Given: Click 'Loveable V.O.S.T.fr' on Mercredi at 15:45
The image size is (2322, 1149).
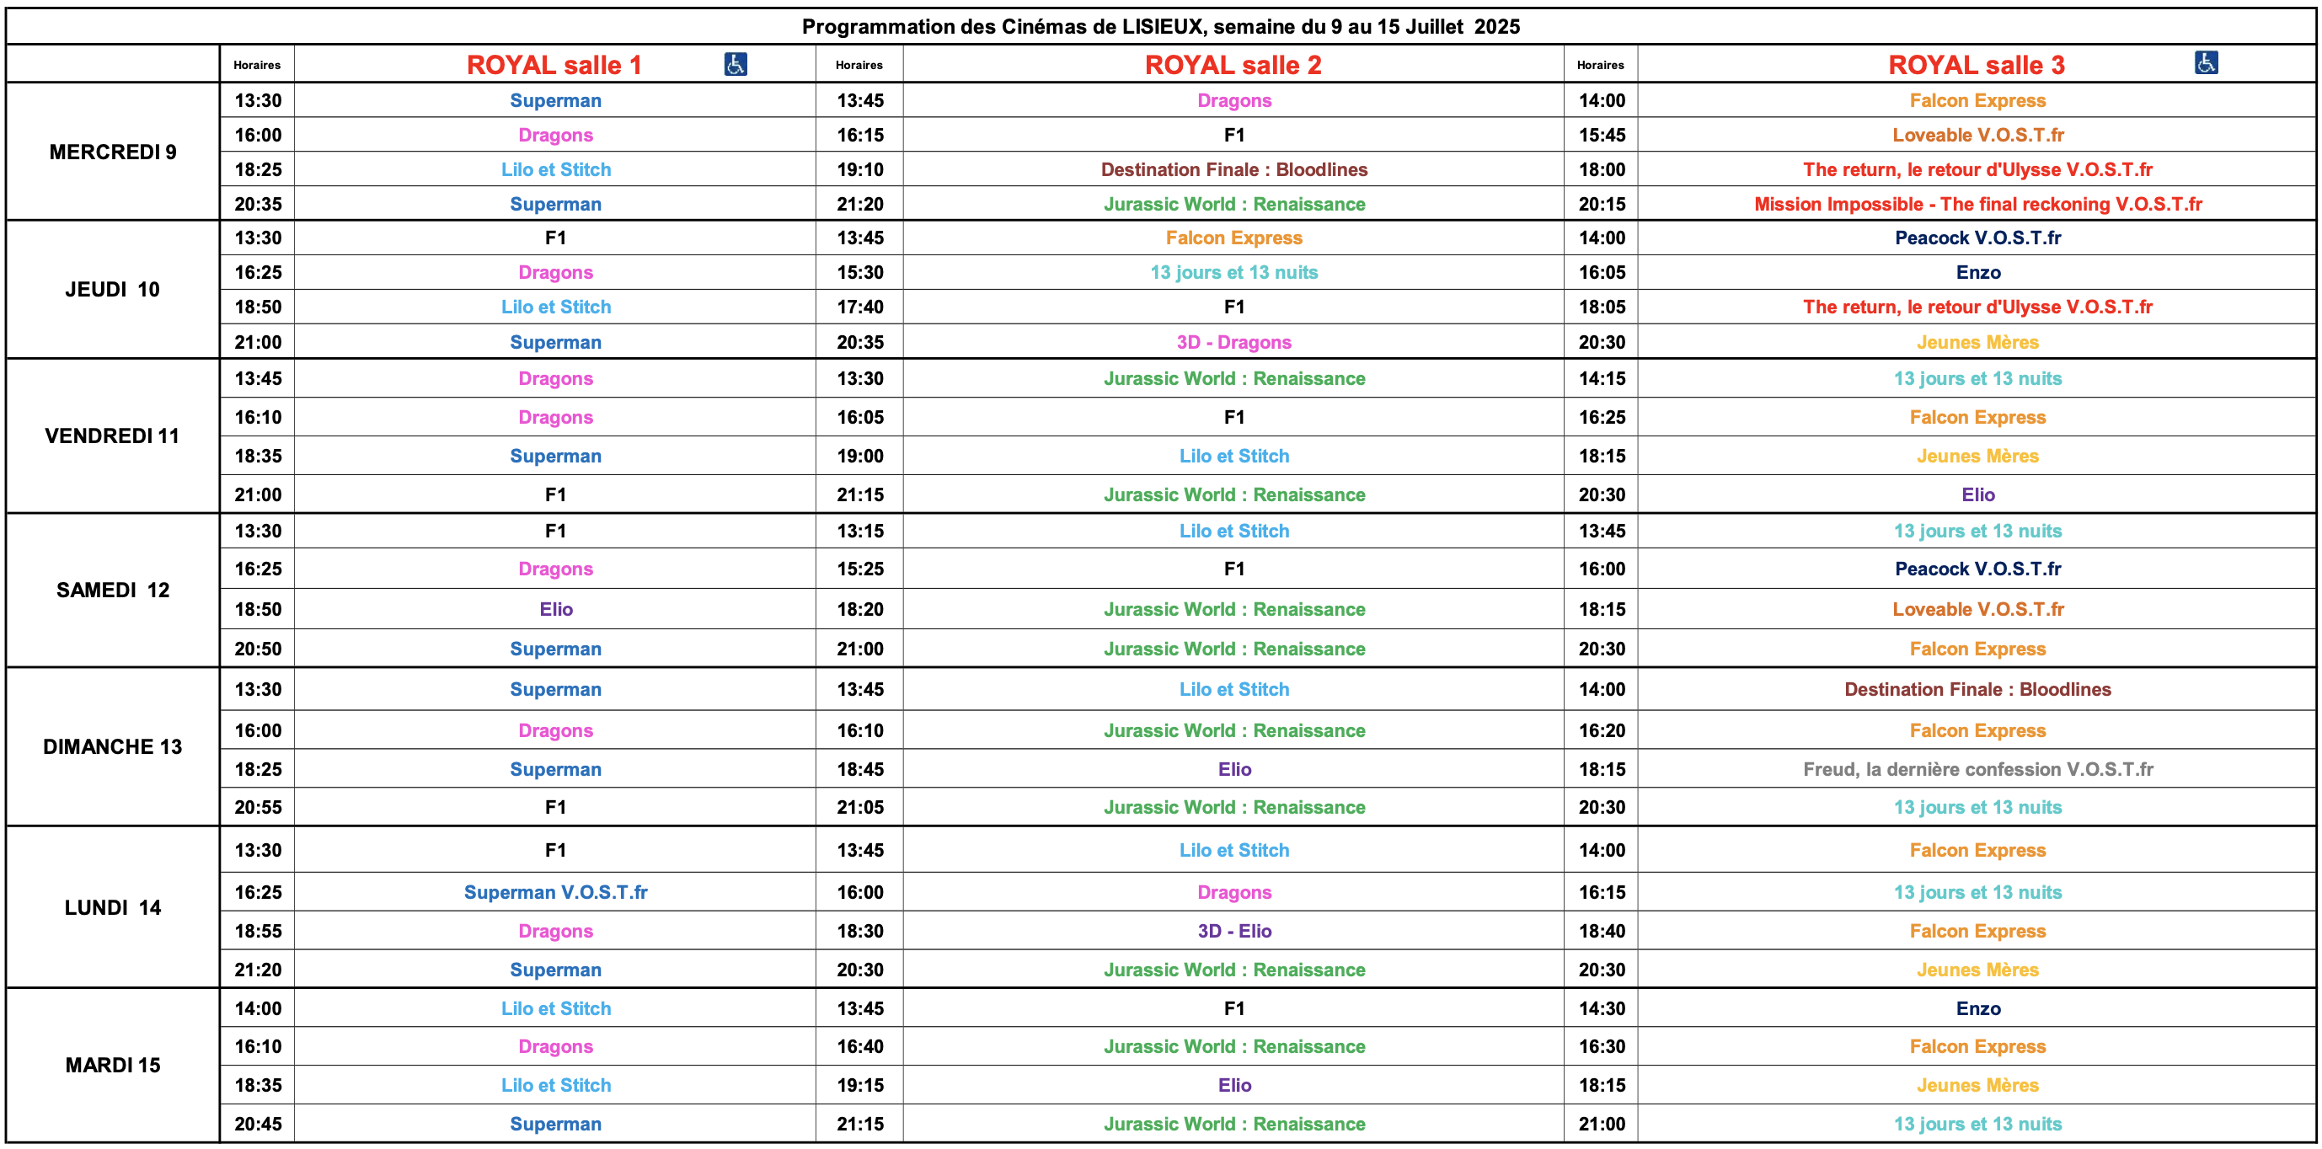Looking at the screenshot, I should 1977,135.
